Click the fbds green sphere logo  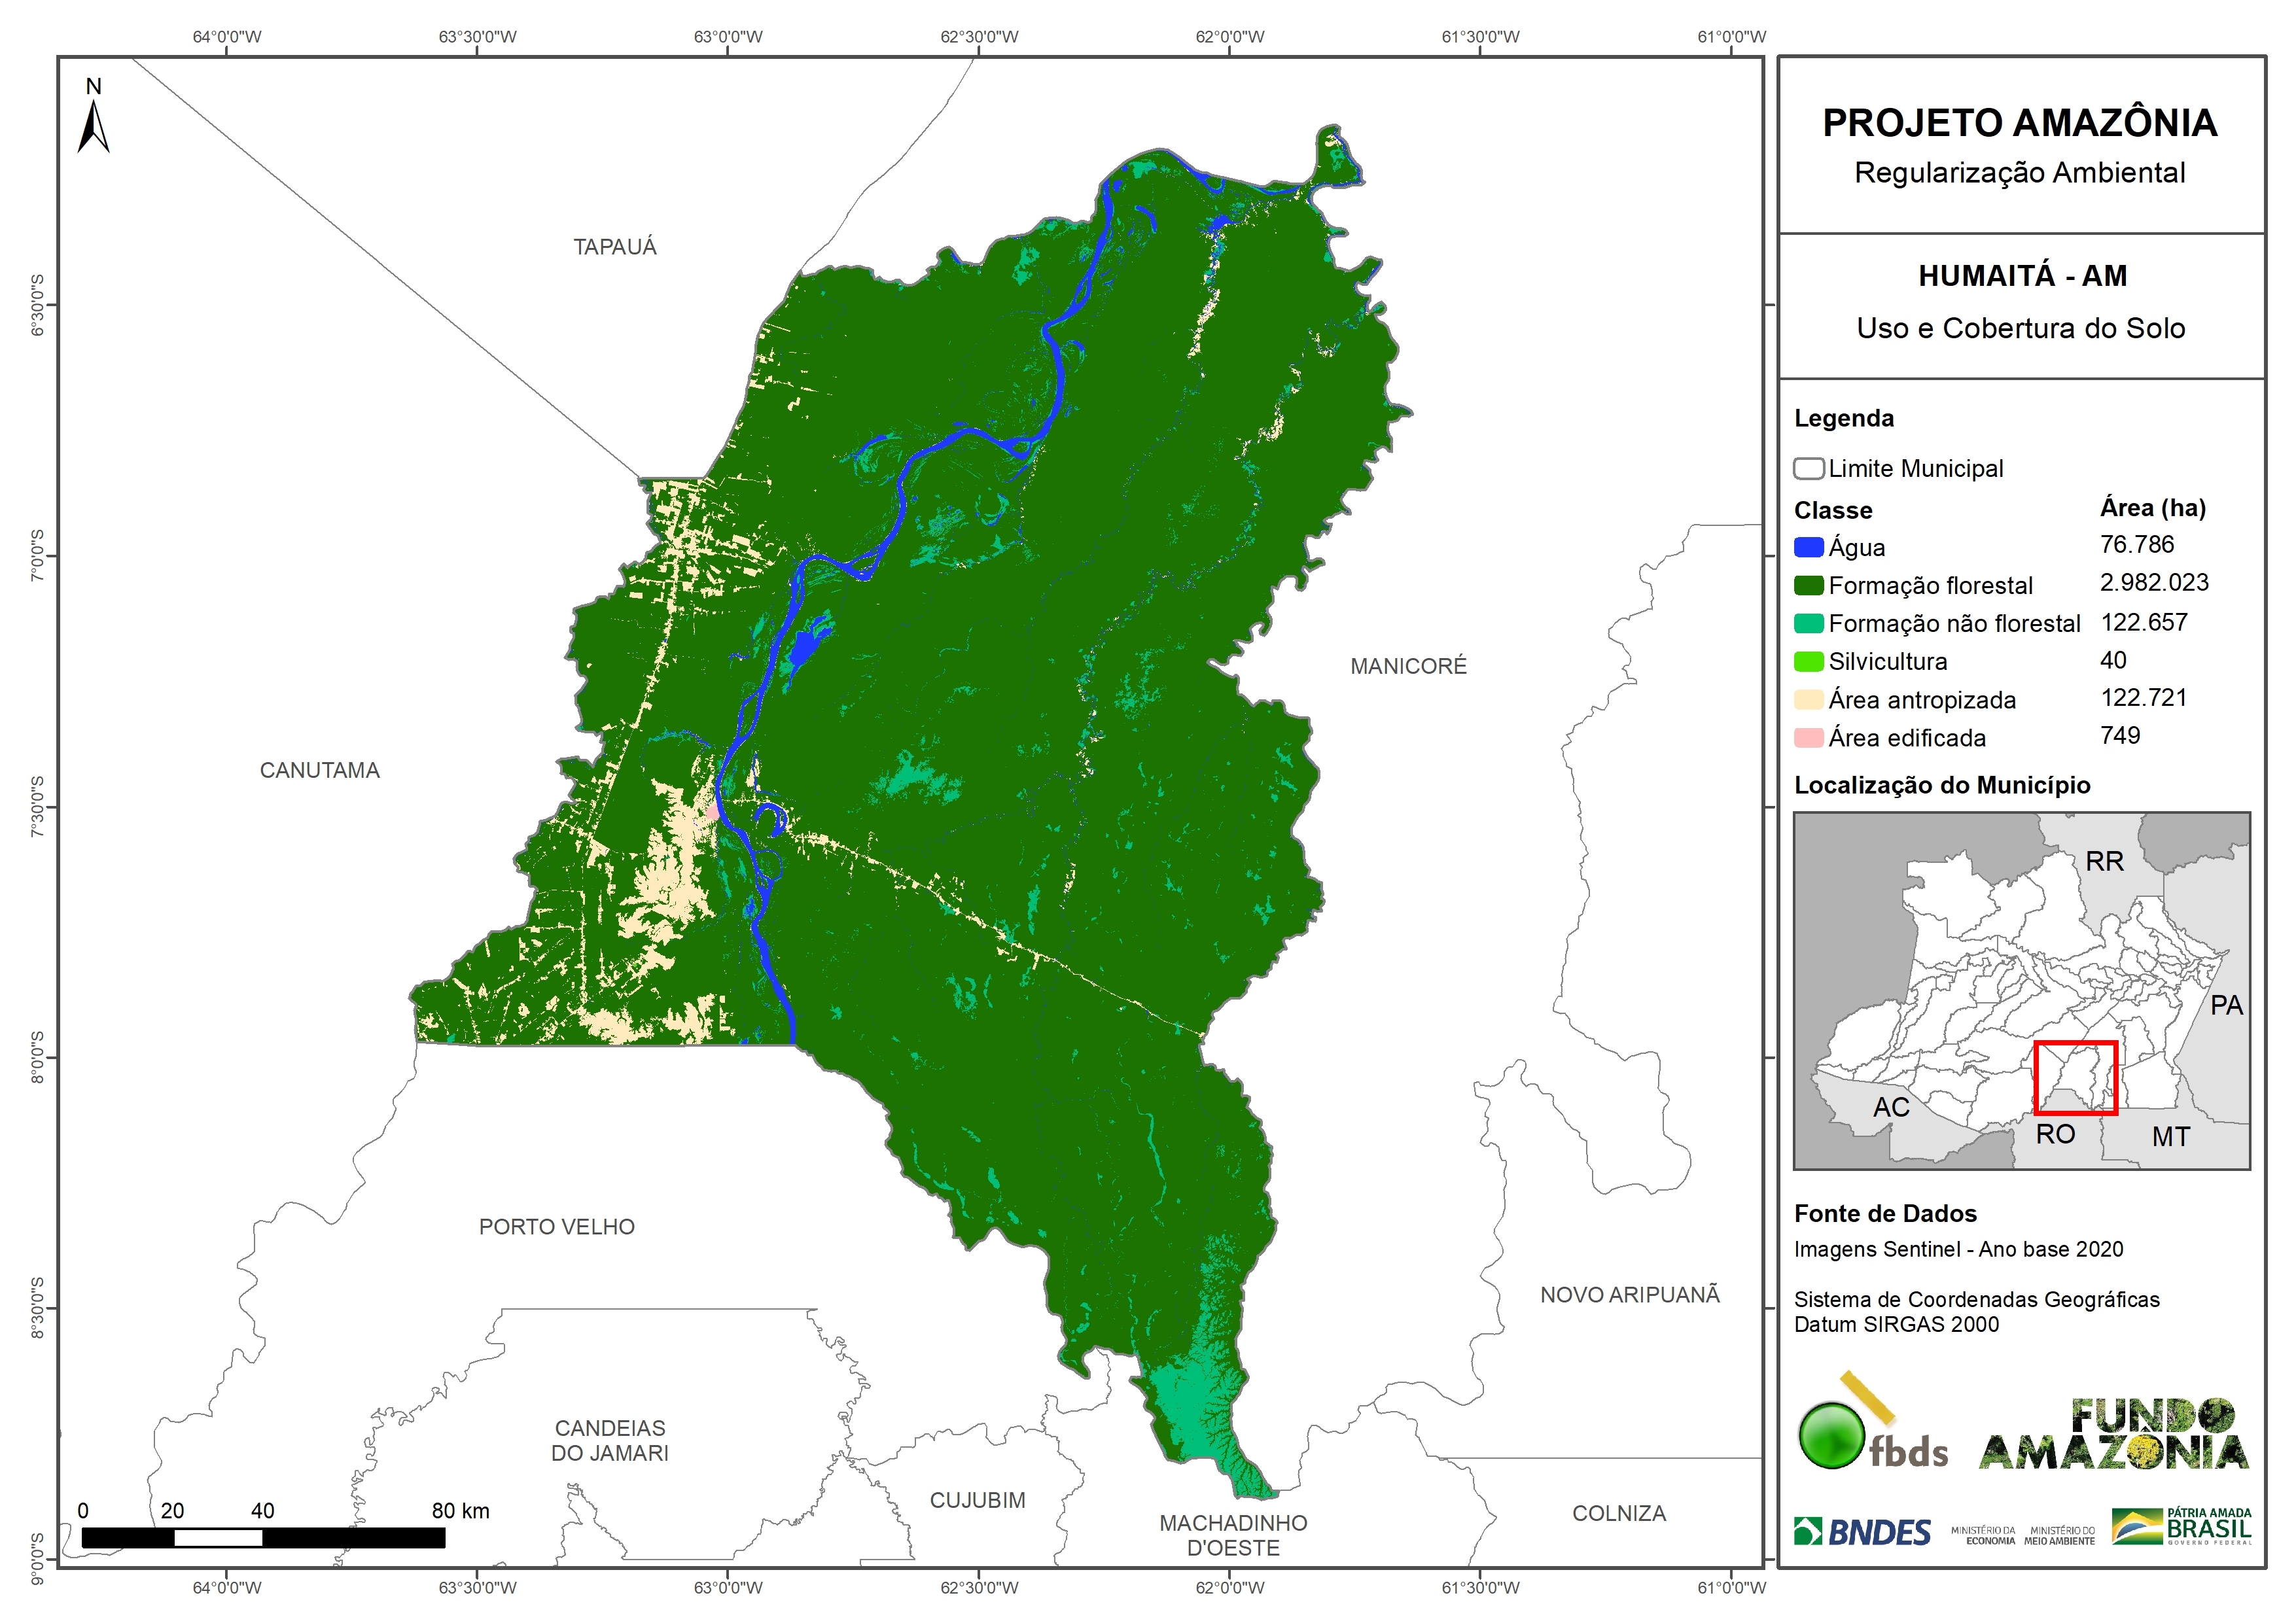[x=1832, y=1435]
